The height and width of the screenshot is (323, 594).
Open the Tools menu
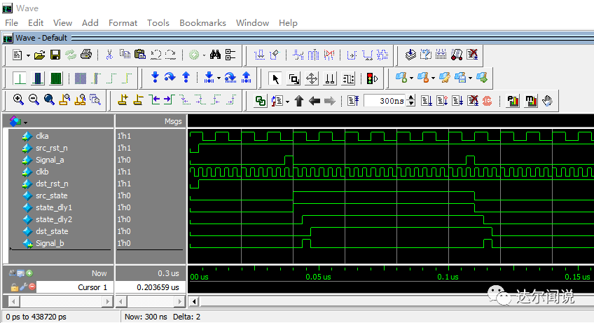click(158, 22)
